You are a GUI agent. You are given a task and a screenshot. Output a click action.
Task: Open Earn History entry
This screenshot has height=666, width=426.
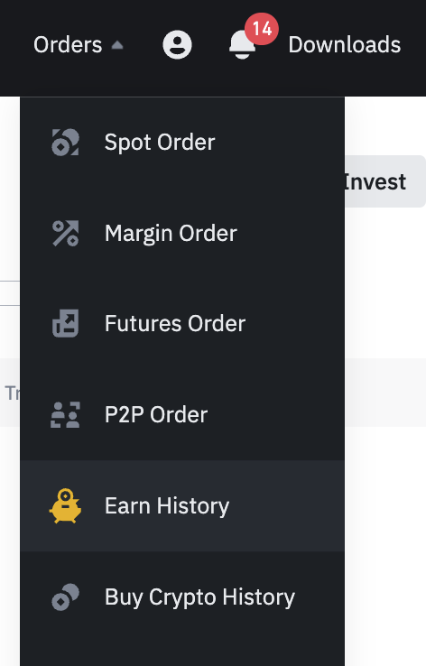167,506
